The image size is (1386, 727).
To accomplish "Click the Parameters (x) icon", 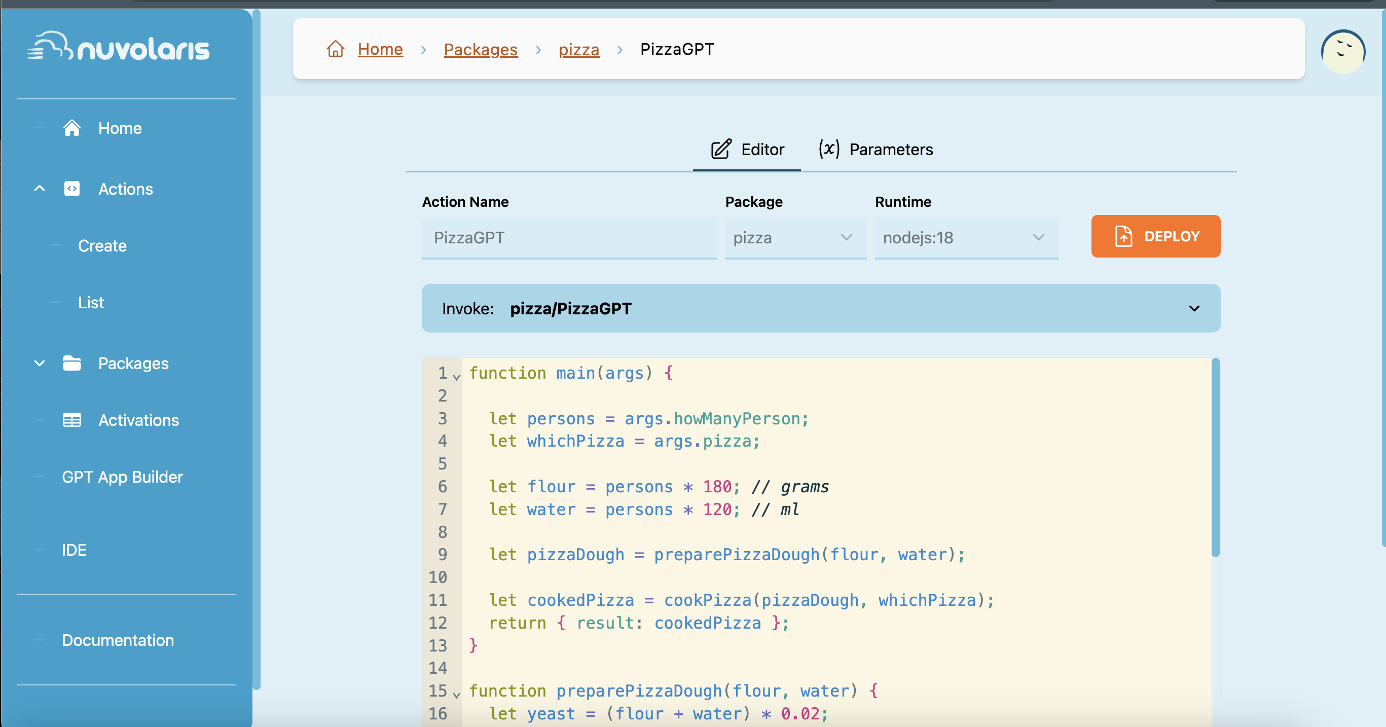I will pyautogui.click(x=828, y=149).
